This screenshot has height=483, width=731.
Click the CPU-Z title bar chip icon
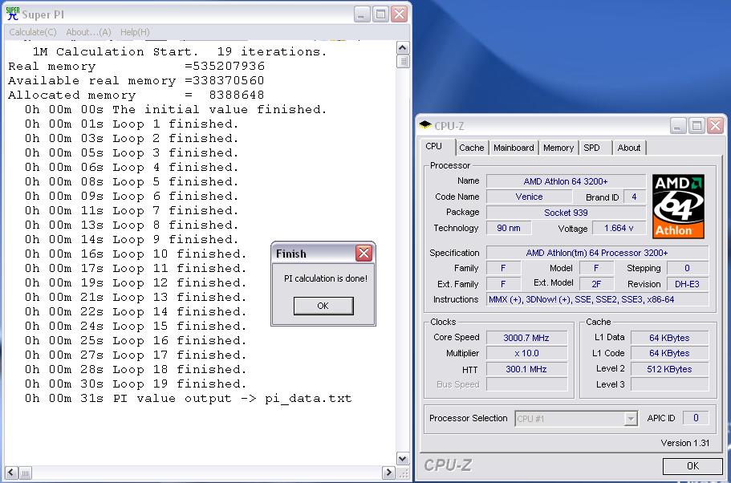click(x=425, y=125)
